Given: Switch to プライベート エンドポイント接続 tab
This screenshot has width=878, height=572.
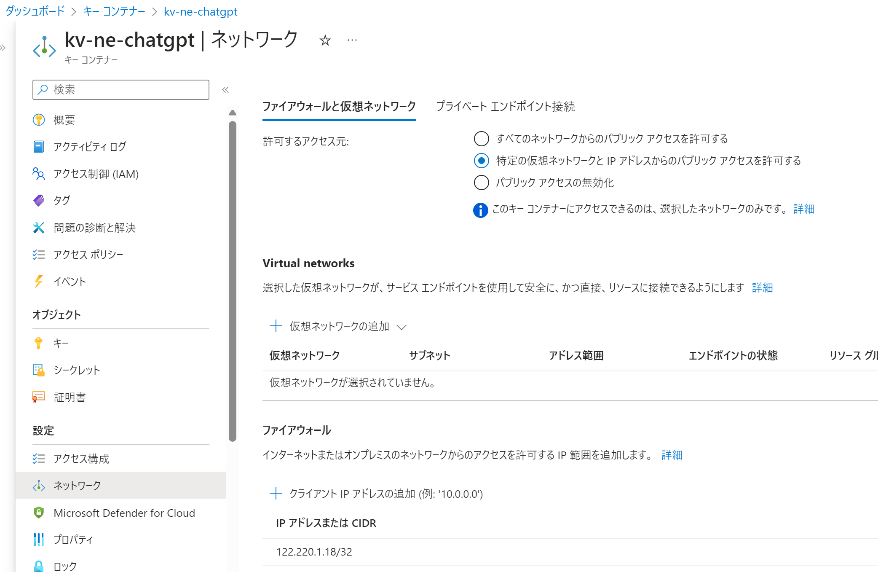Looking at the screenshot, I should (x=505, y=107).
